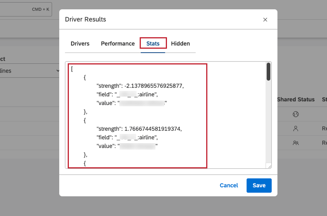Click the stats JSON scrollbar thumb
Screen dimensions: 327x216
pos(269,71)
